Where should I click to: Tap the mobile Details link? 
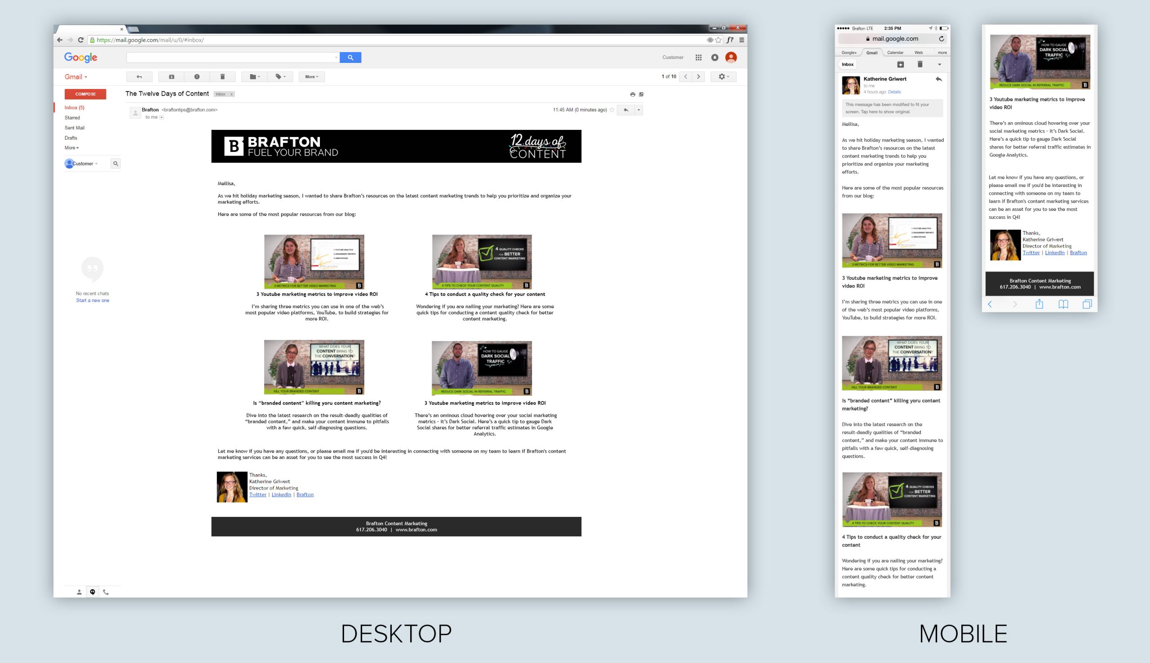(894, 92)
